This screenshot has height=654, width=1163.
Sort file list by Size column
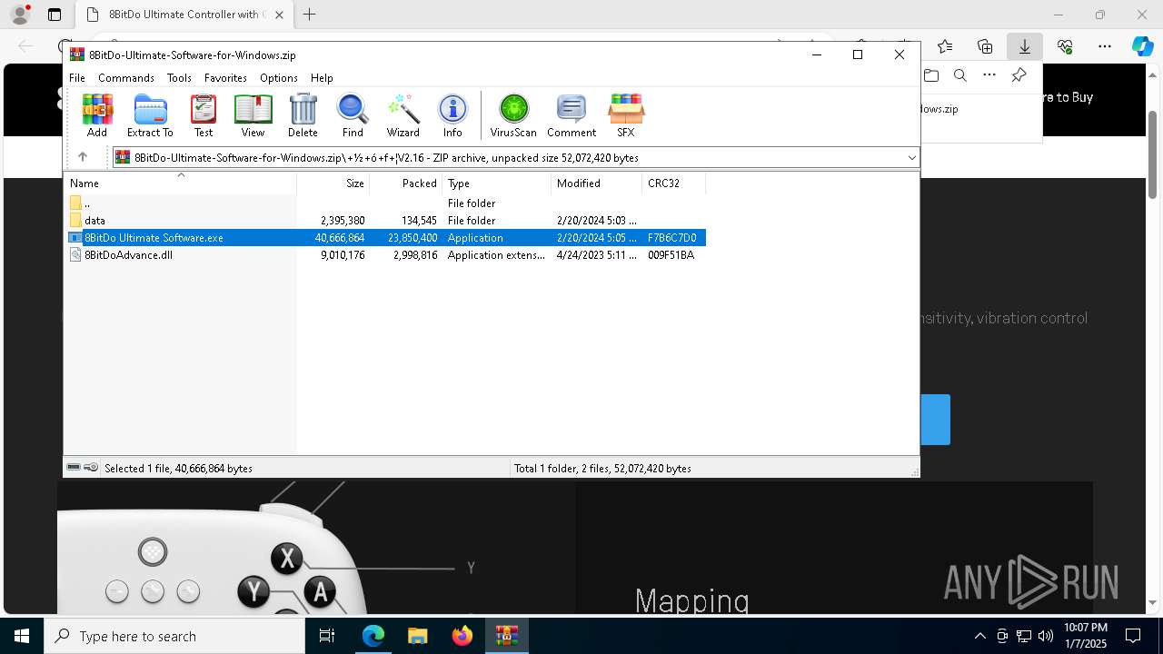tap(333, 183)
